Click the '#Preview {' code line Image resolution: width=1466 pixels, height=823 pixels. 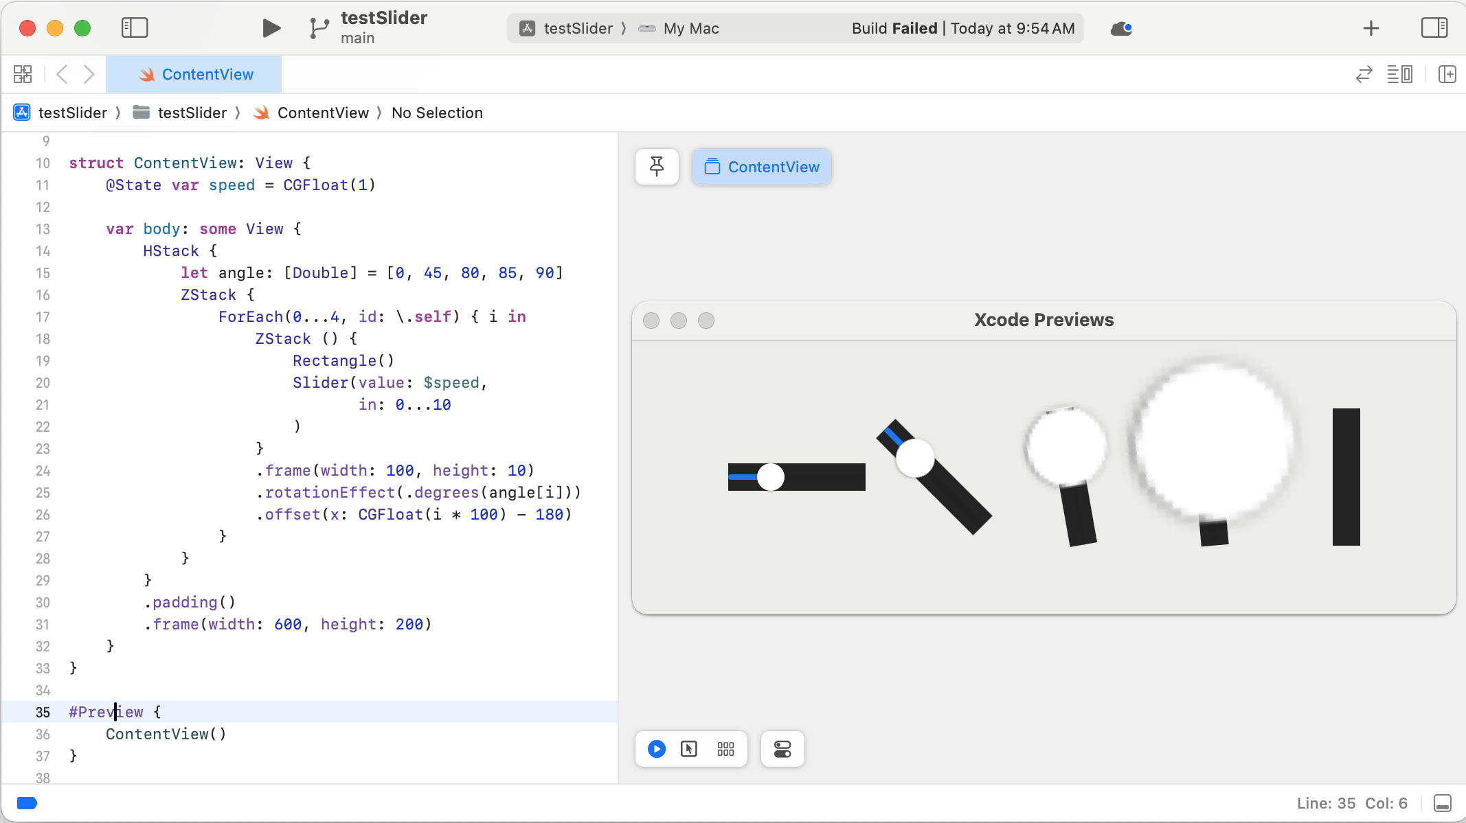coord(115,712)
